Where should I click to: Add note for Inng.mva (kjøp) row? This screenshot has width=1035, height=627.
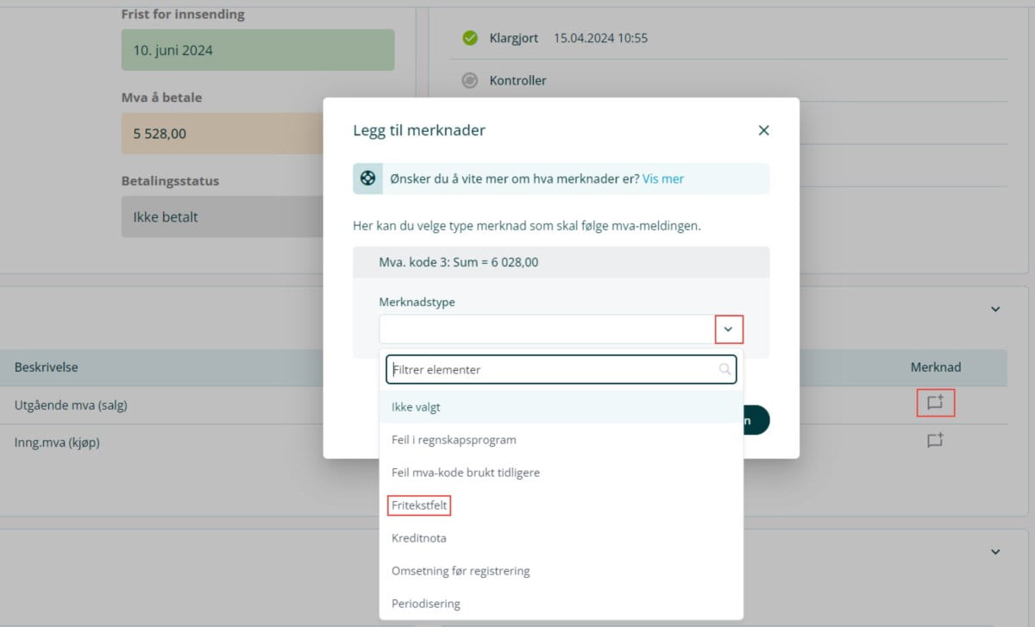(x=935, y=441)
